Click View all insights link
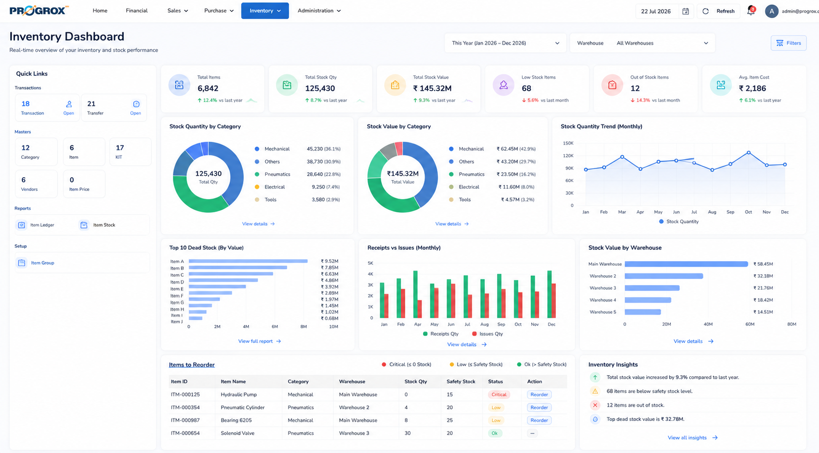The height and width of the screenshot is (453, 819). click(692, 438)
